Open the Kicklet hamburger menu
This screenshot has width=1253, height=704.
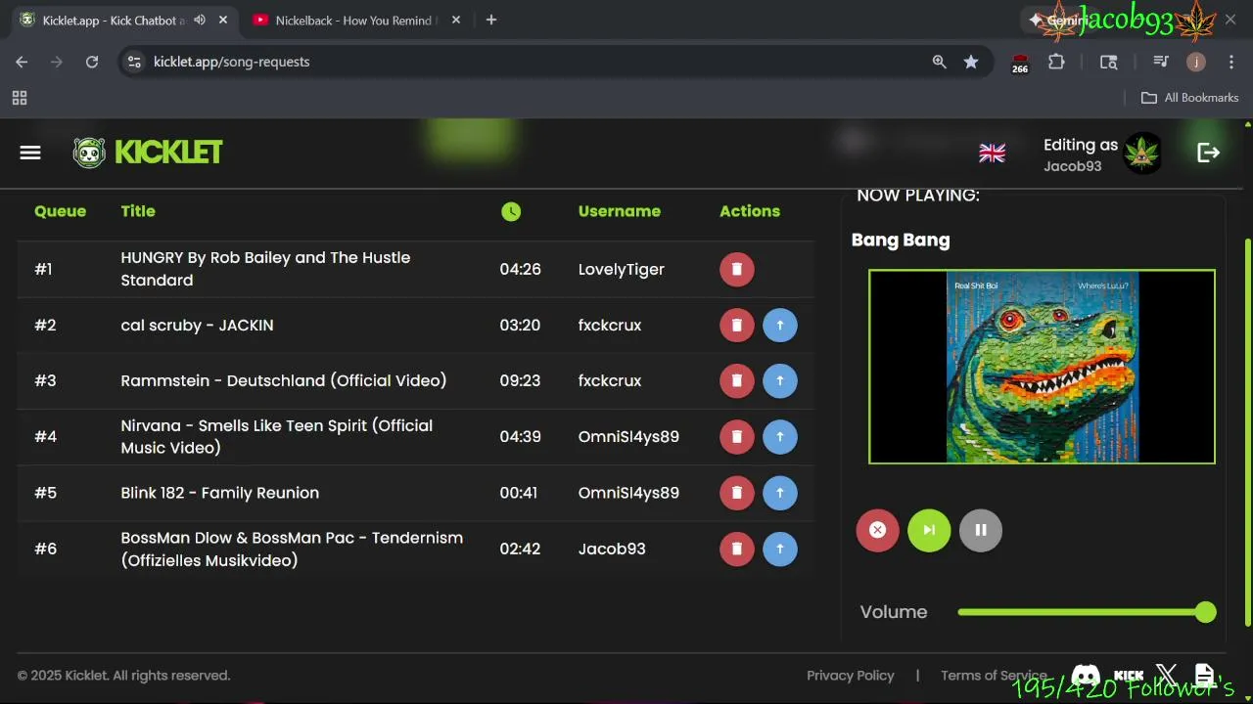pyautogui.click(x=30, y=153)
